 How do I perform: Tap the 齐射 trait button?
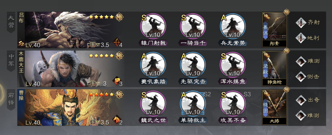tap(307, 22)
